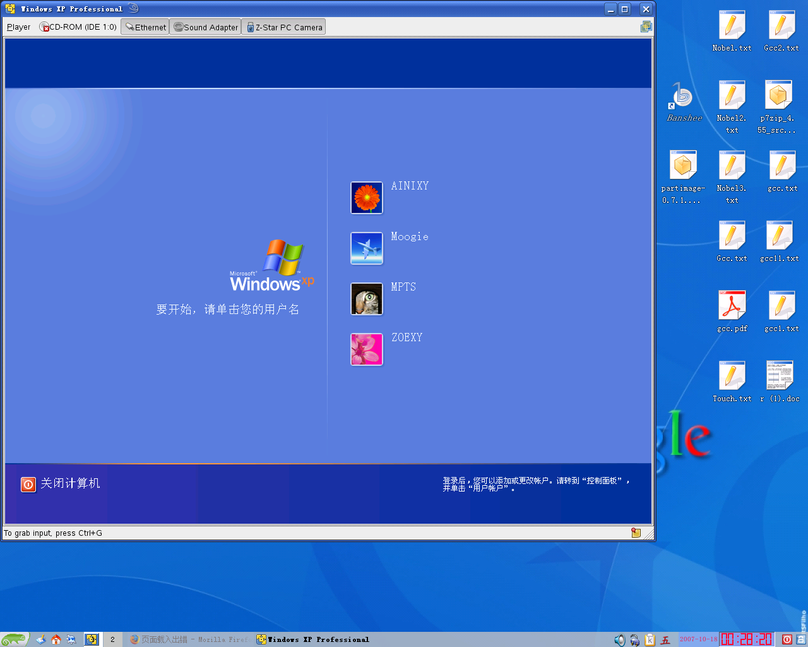Log in as AINIXY user name
808x647 pixels.
[x=410, y=186]
